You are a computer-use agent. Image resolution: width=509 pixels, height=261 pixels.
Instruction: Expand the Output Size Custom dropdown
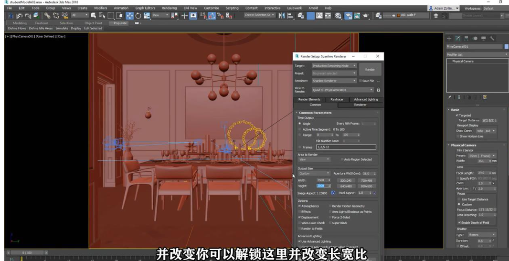click(314, 173)
